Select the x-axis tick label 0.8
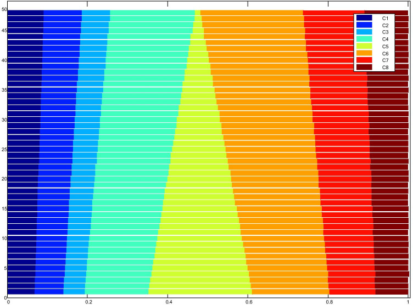 (328, 302)
